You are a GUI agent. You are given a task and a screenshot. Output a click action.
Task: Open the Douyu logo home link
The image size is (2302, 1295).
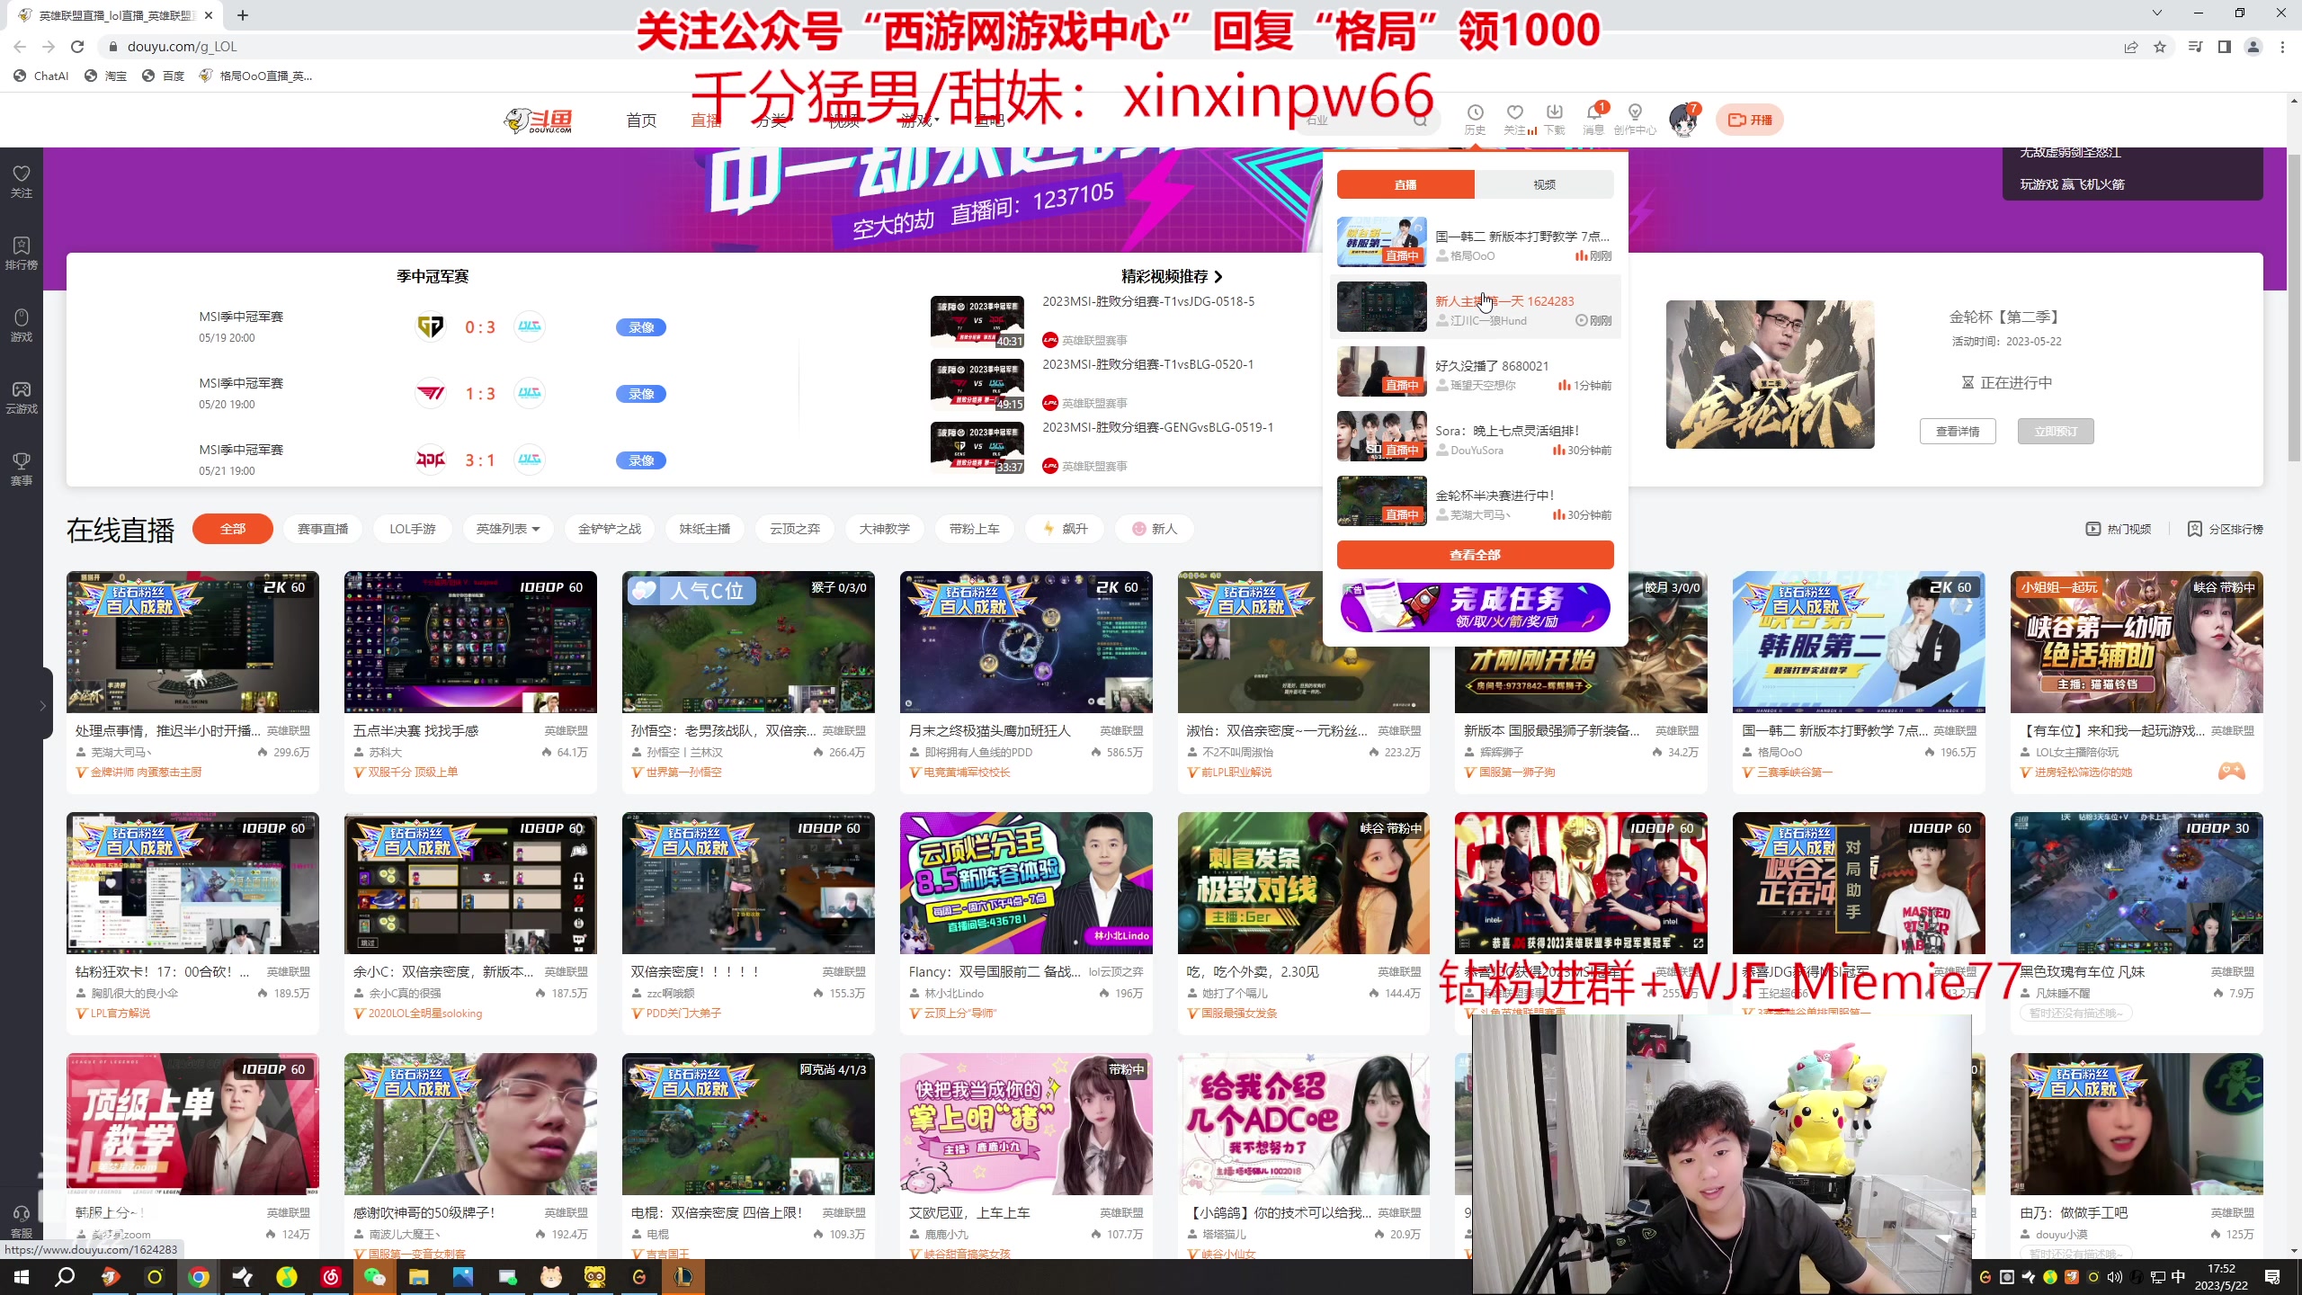point(538,120)
